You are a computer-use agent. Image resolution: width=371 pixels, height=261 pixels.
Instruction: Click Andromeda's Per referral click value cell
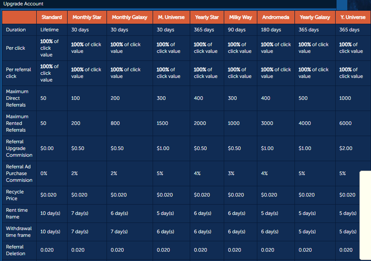pos(276,73)
